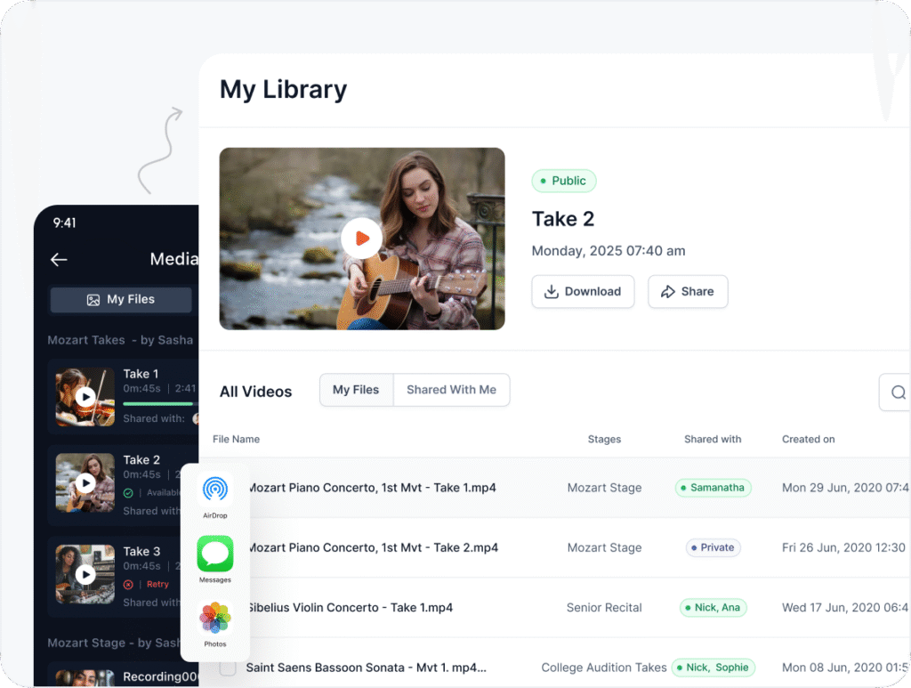This screenshot has height=688, width=911.
Task: Click the Public status badge
Action: click(x=563, y=181)
